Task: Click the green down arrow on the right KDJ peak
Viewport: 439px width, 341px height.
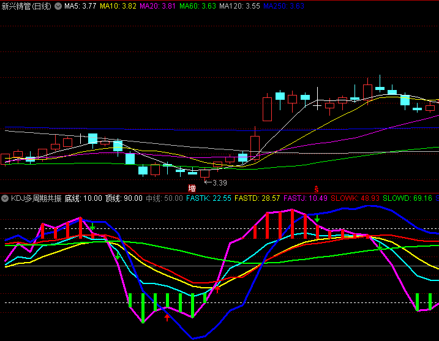Action: pos(317,219)
